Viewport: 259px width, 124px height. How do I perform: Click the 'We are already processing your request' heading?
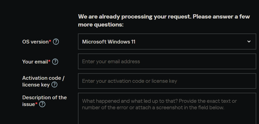164,17
